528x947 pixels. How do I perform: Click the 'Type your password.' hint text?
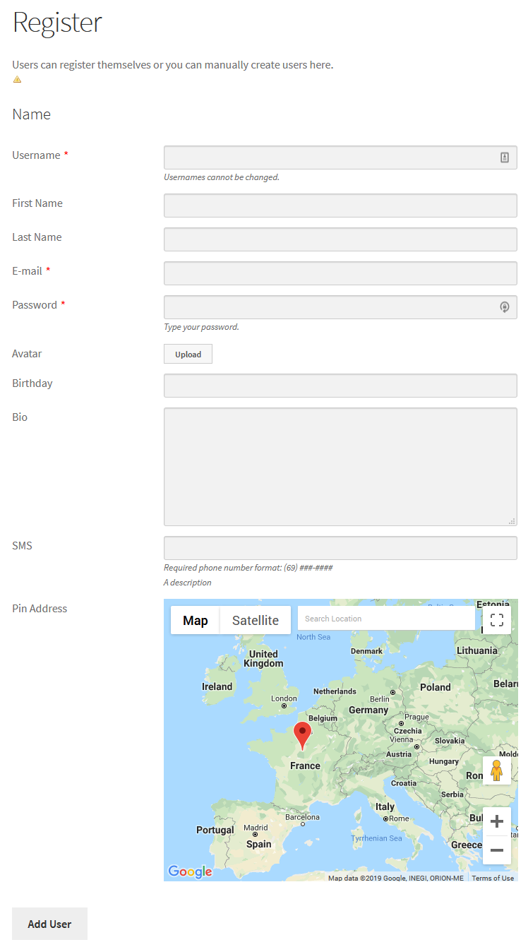pos(201,327)
